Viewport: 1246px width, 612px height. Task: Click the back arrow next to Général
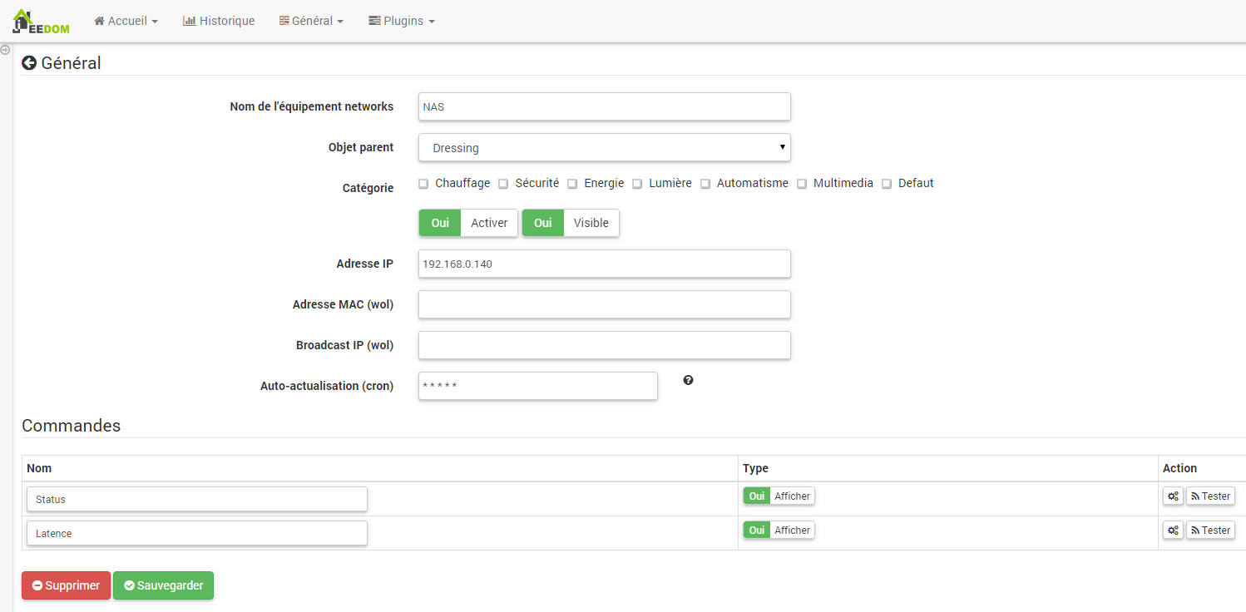(29, 63)
